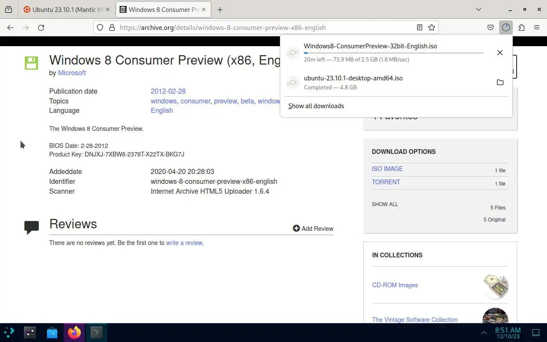The image size is (547, 342).
Task: Open the application launcher in the taskbar
Action: [x=9, y=332]
